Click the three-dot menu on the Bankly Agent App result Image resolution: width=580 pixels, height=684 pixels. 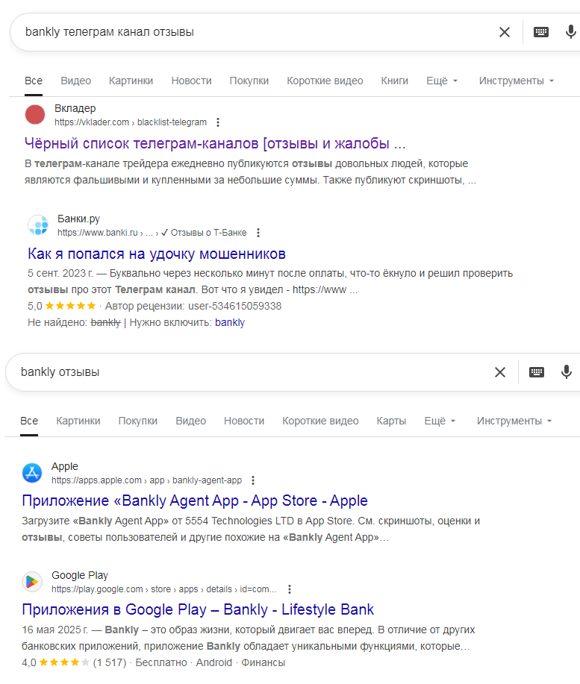(x=253, y=480)
